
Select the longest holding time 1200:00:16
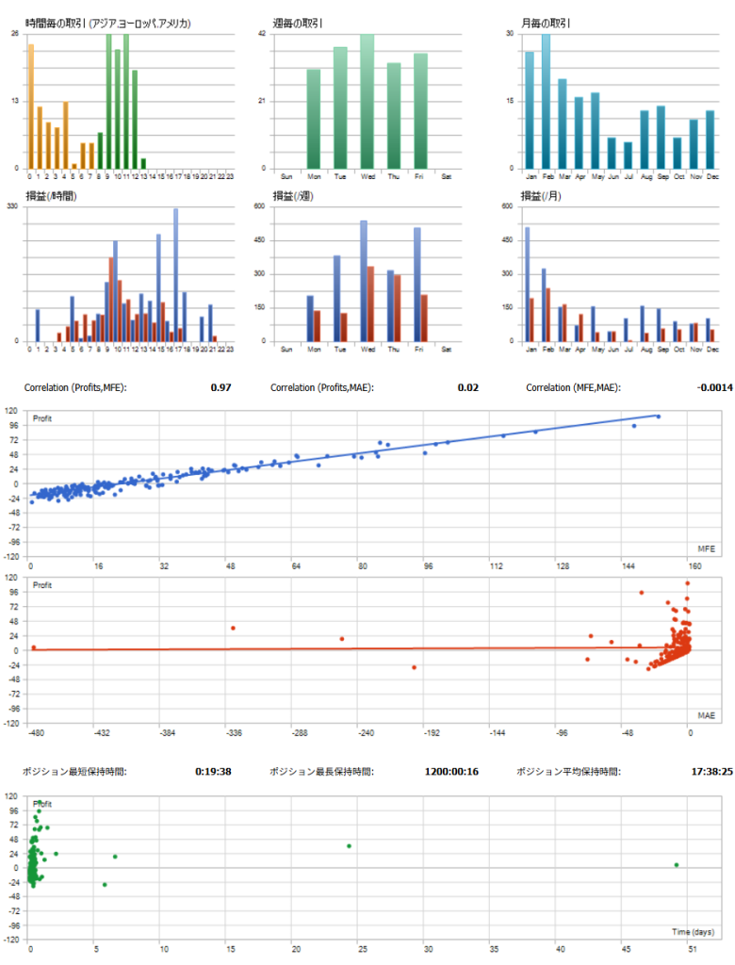pyautogui.click(x=452, y=771)
